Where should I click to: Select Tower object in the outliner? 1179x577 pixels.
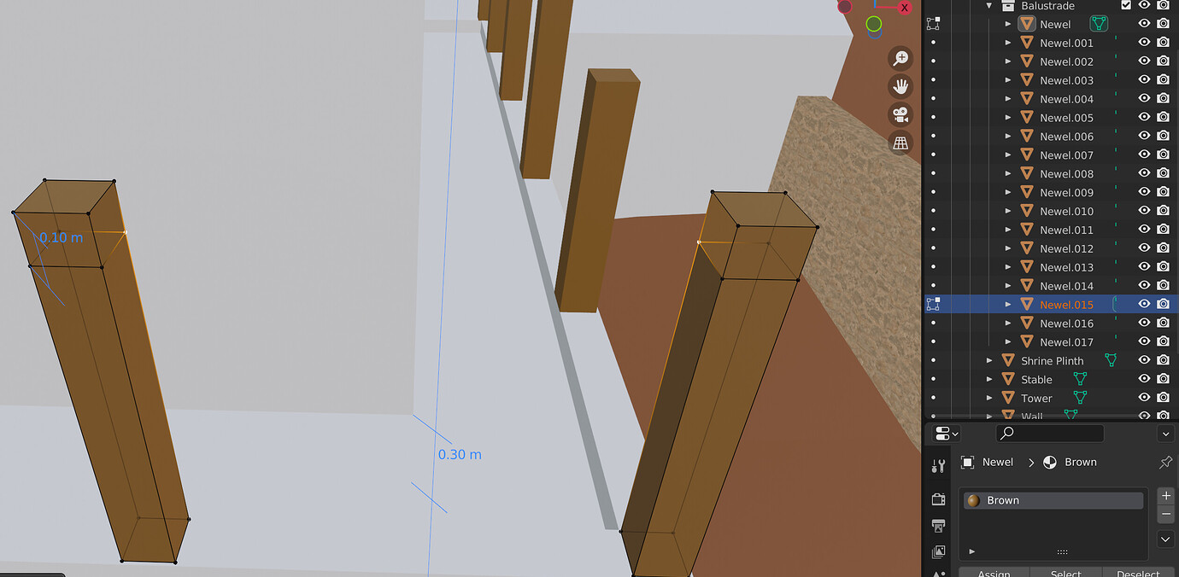[1036, 398]
